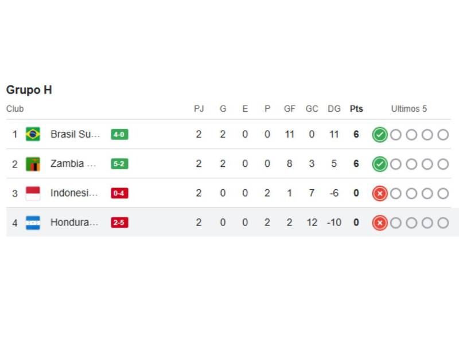Expand the truncated Hondura... team name
Viewport: 459px width, 344px height.
(73, 222)
